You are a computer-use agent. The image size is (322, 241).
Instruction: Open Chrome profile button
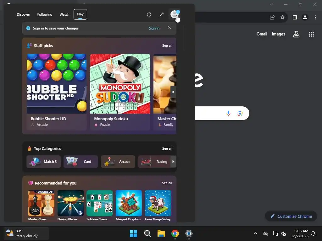tap(305, 18)
